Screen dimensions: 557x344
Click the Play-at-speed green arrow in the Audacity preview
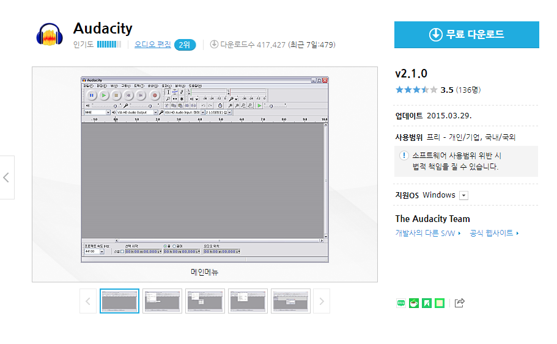(259, 106)
